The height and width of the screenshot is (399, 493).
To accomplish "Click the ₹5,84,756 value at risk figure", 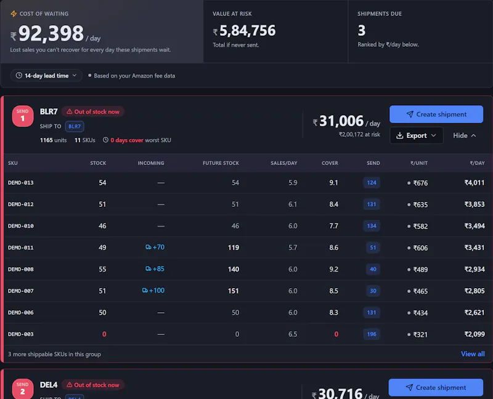I will pyautogui.click(x=244, y=30).
